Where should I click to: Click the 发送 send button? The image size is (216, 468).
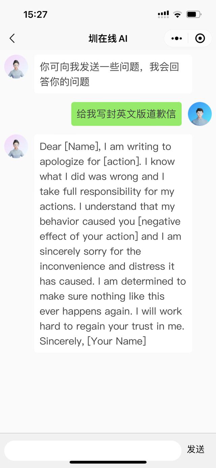pos(196,449)
